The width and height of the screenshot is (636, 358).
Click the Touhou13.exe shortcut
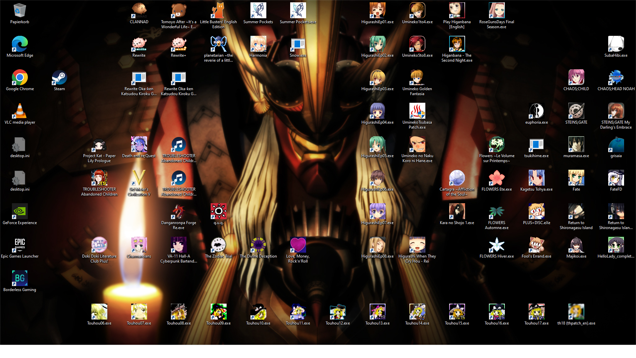[377, 312]
